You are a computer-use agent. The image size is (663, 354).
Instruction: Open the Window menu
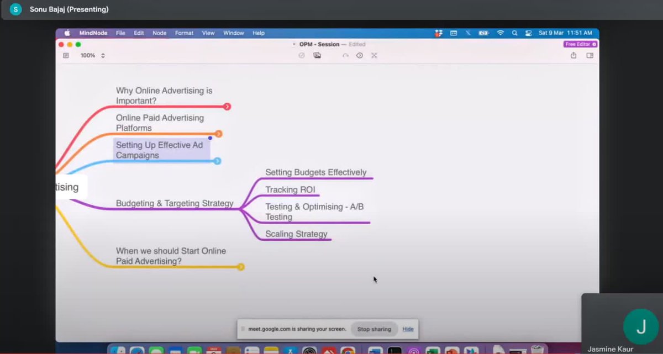tap(234, 33)
